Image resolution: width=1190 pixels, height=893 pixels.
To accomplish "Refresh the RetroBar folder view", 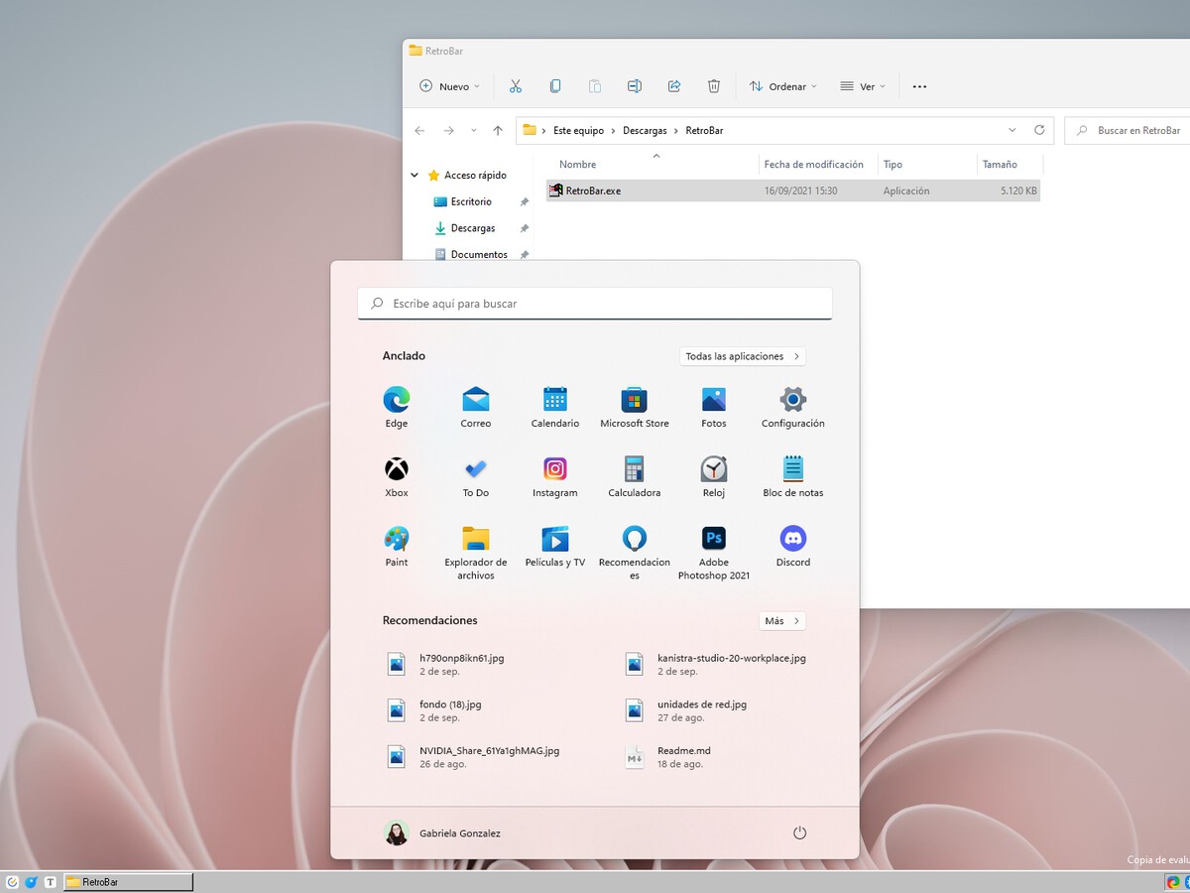I will click(1039, 130).
